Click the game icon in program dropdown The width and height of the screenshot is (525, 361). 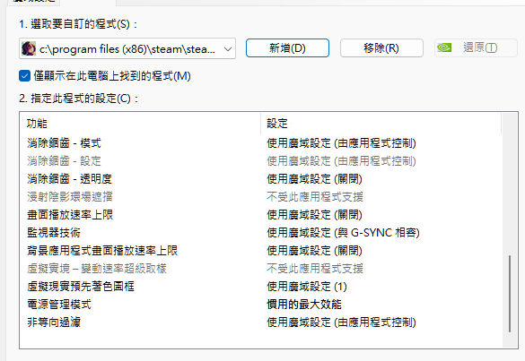29,48
